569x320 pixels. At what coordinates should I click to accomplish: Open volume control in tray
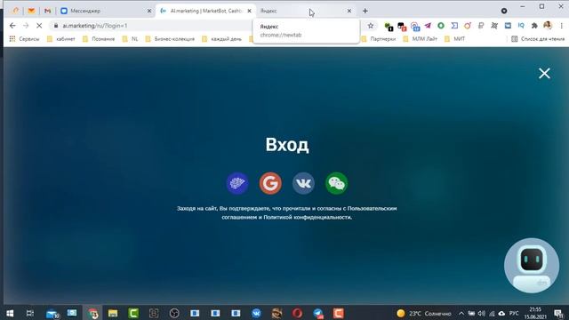(482, 314)
